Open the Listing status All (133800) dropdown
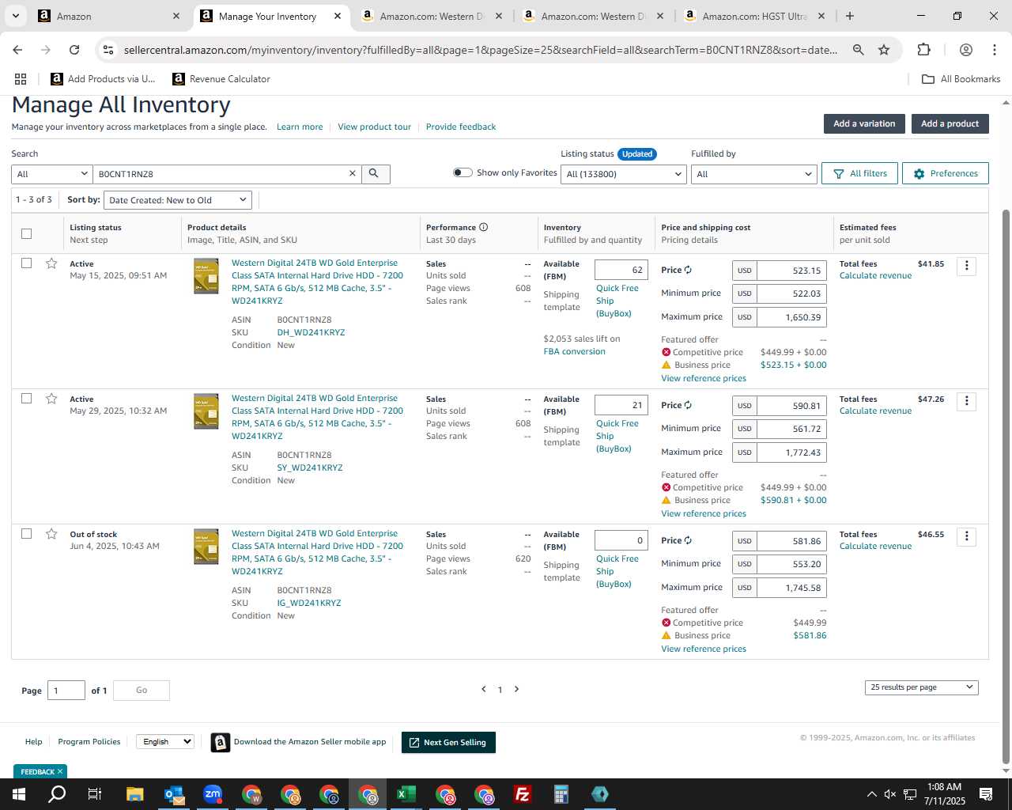Viewport: 1012px width, 810px height. (624, 174)
